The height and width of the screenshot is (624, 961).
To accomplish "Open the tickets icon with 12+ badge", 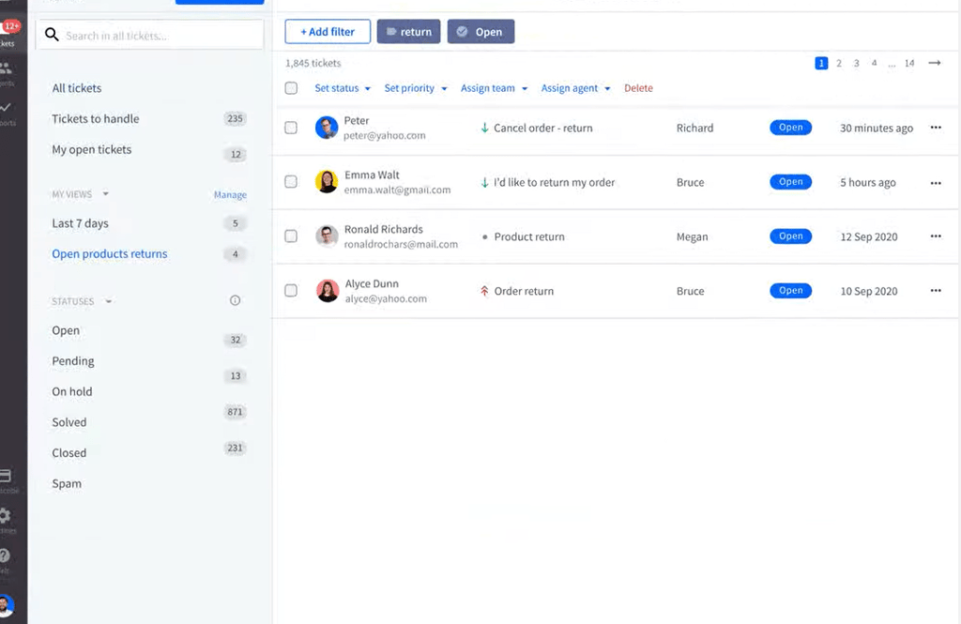I will (x=8, y=28).
